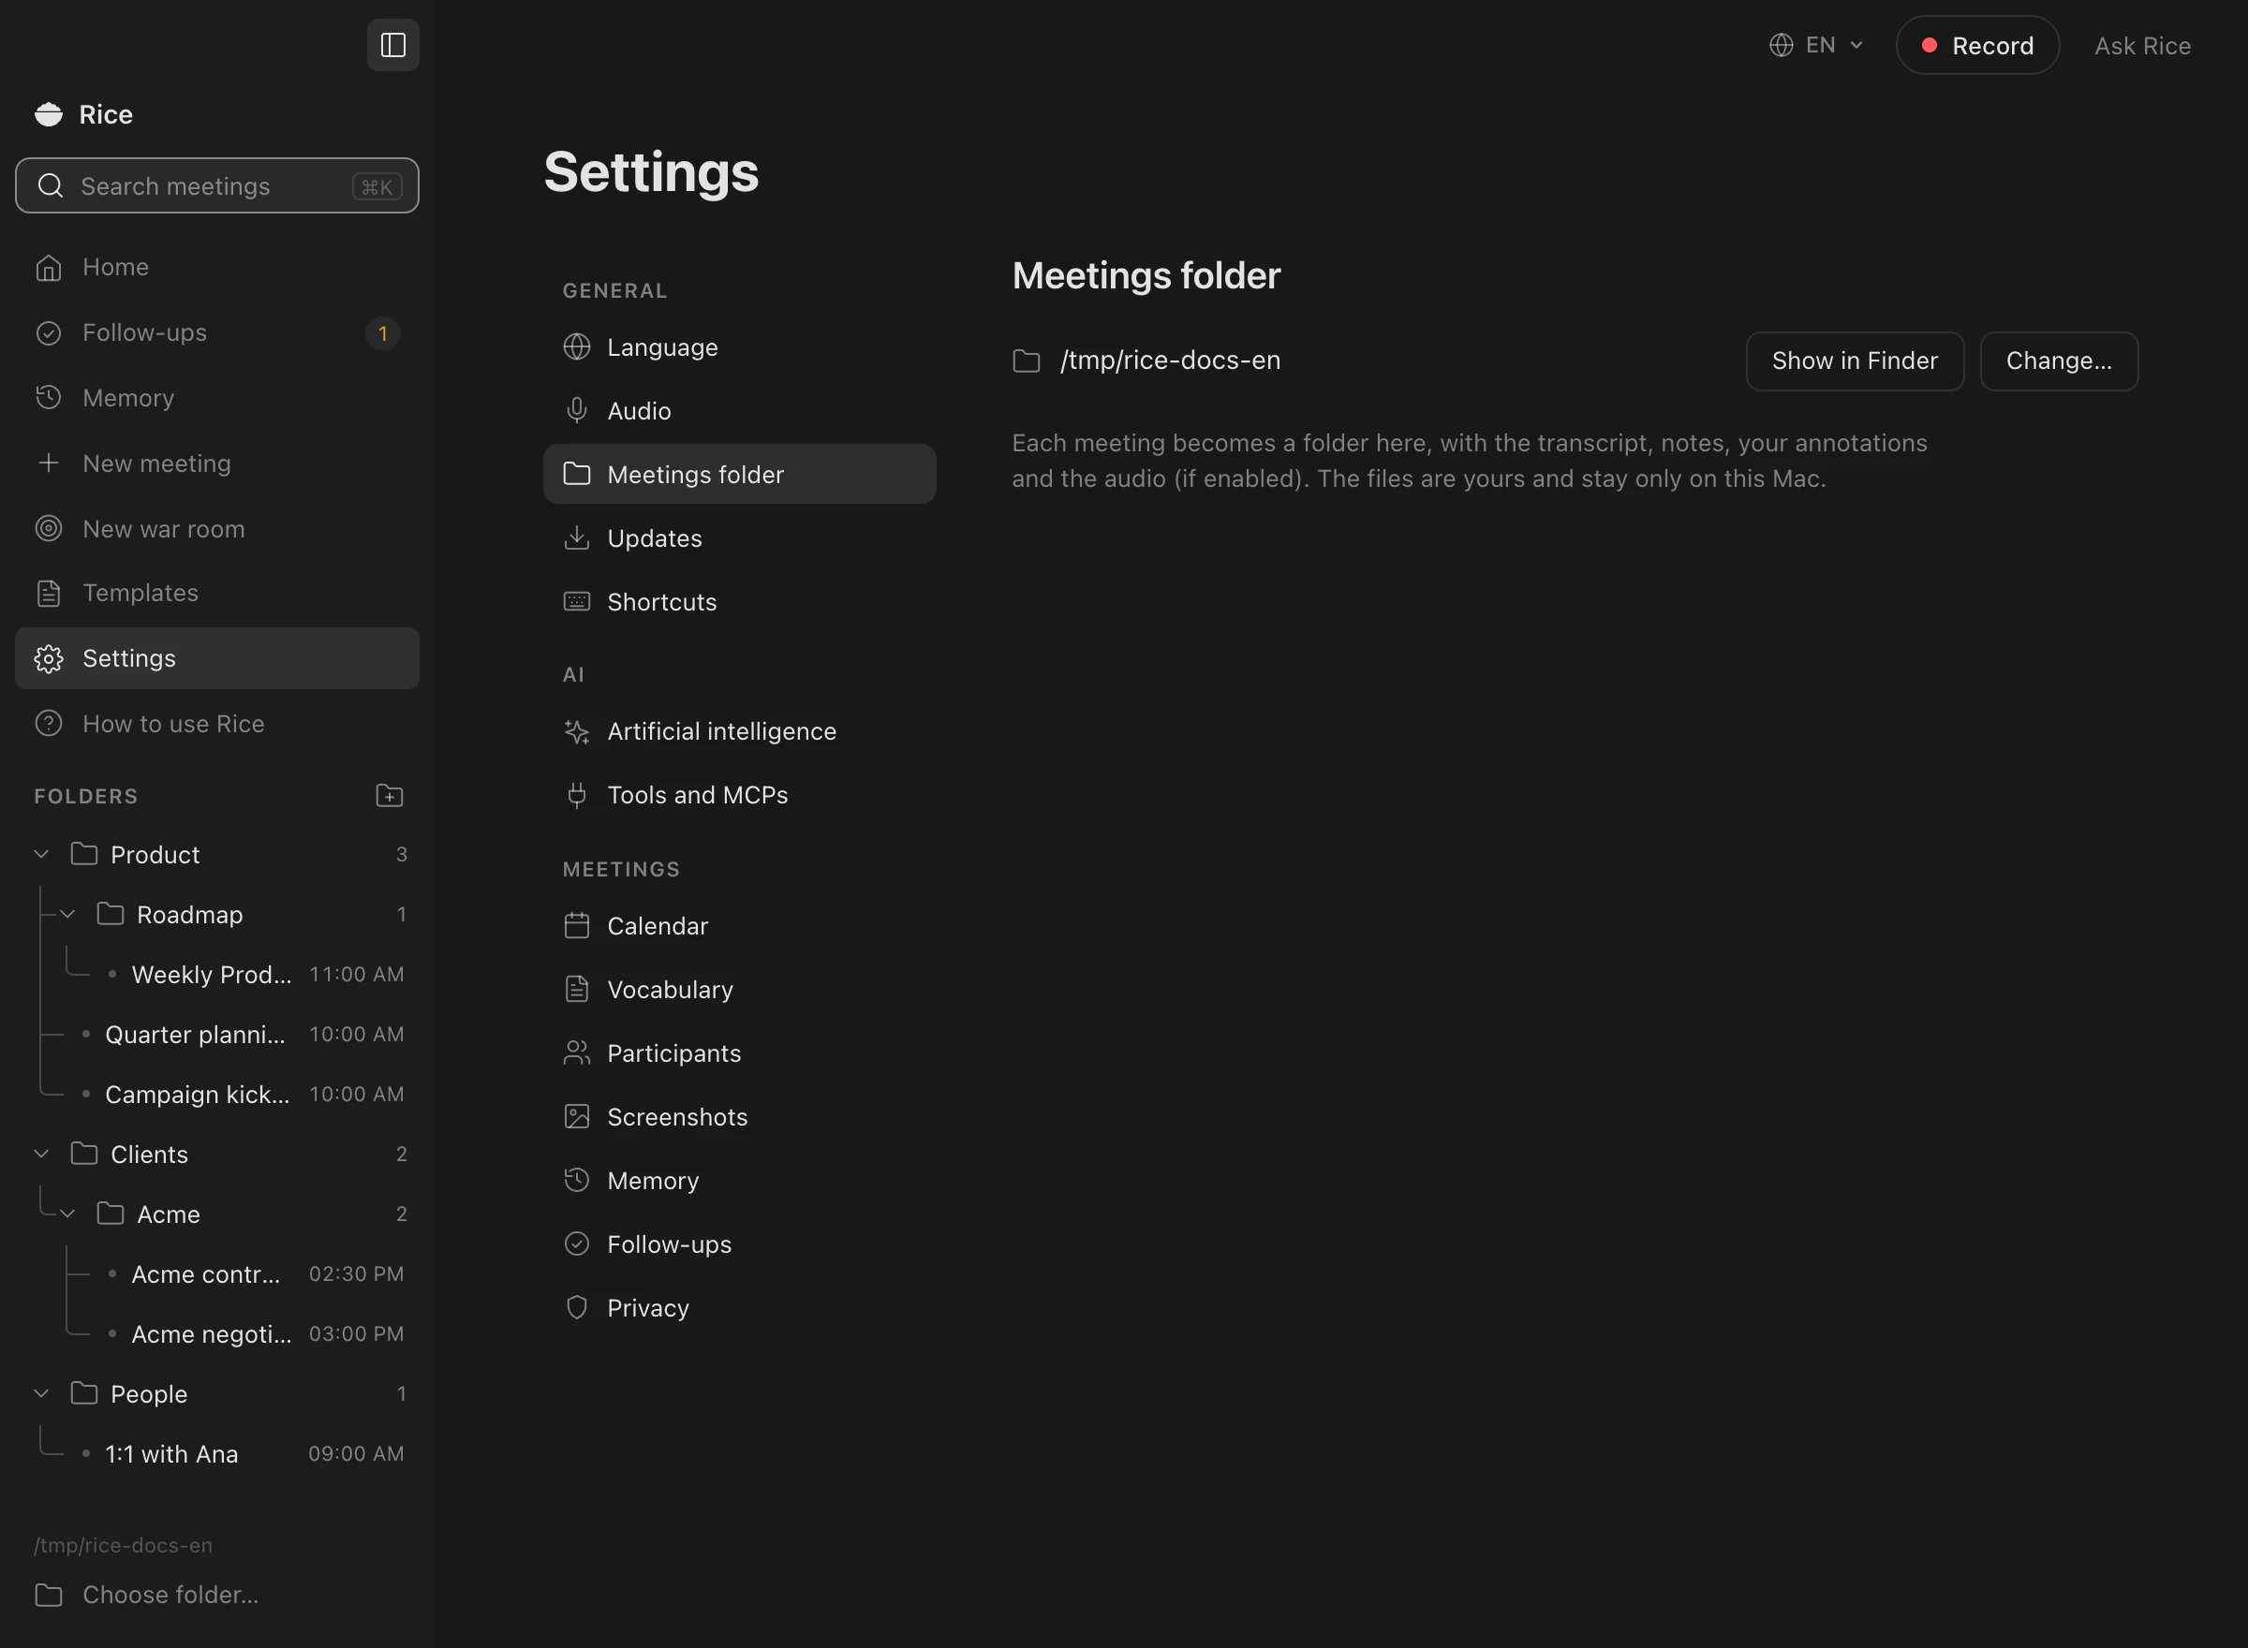2248x1648 pixels.
Task: Open the EN language dropdown
Action: pyautogui.click(x=1817, y=45)
